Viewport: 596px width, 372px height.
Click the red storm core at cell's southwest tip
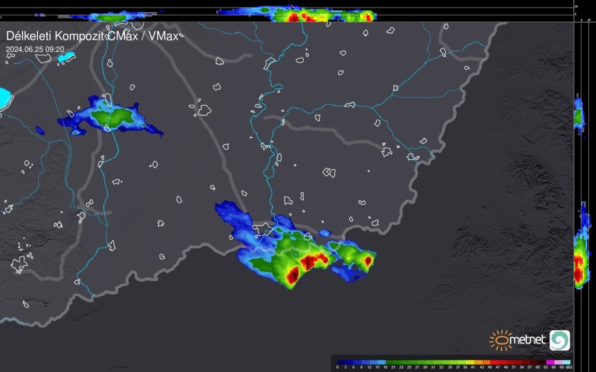[292, 274]
